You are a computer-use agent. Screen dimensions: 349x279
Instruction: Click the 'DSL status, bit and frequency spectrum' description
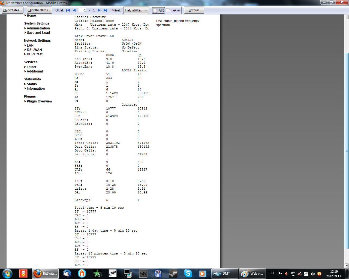pos(178,23)
